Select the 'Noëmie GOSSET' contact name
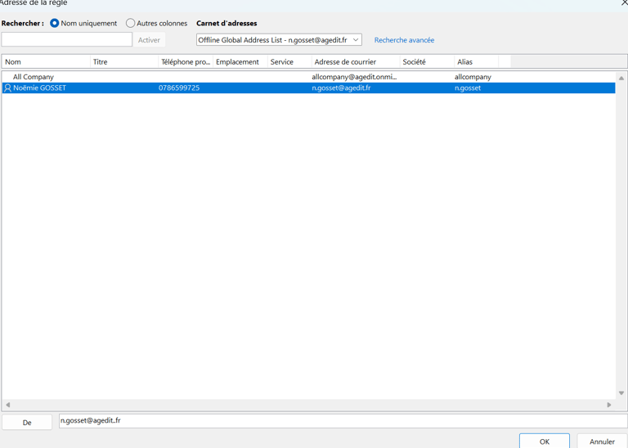This screenshot has width=628, height=448. coord(39,87)
